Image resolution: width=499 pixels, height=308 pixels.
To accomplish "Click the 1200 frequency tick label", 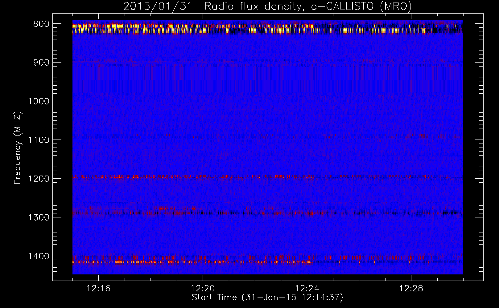I will 39,179.
